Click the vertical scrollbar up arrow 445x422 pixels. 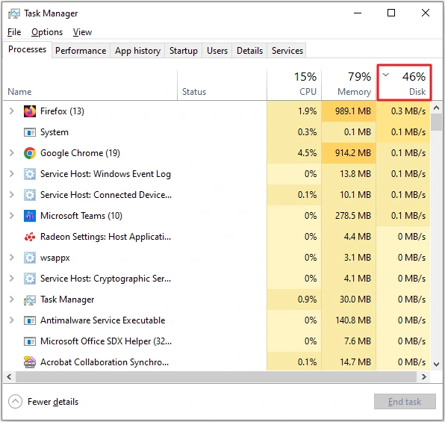point(437,108)
